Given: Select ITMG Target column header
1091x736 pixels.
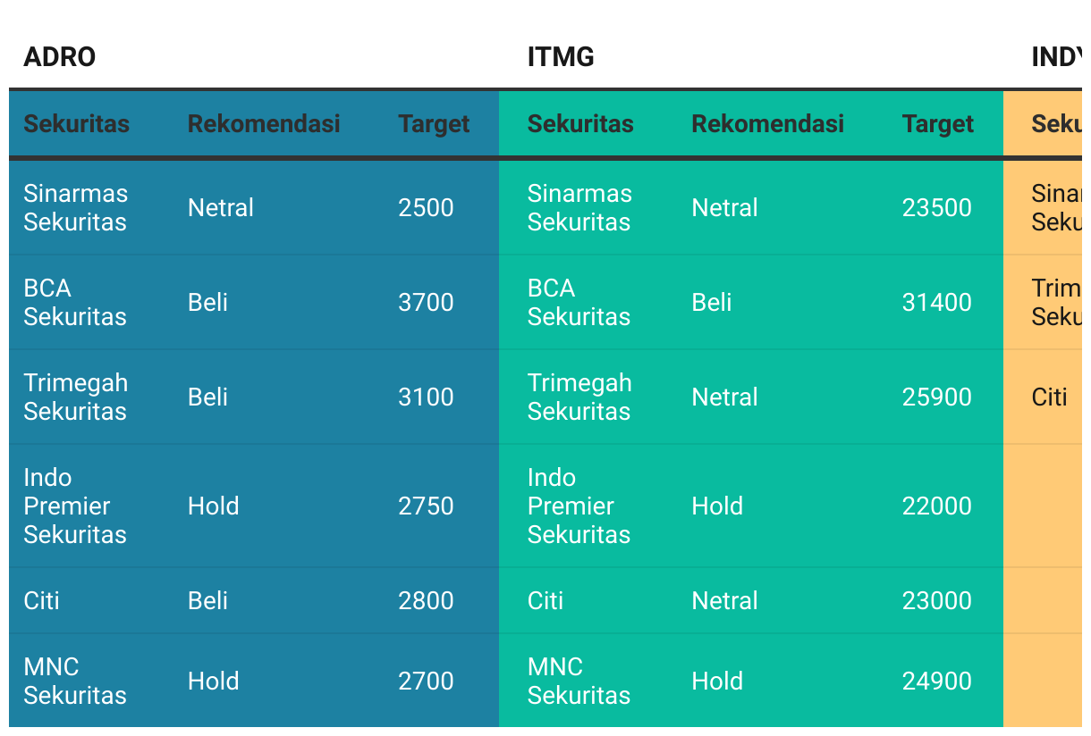Looking at the screenshot, I should pyautogui.click(x=938, y=123).
